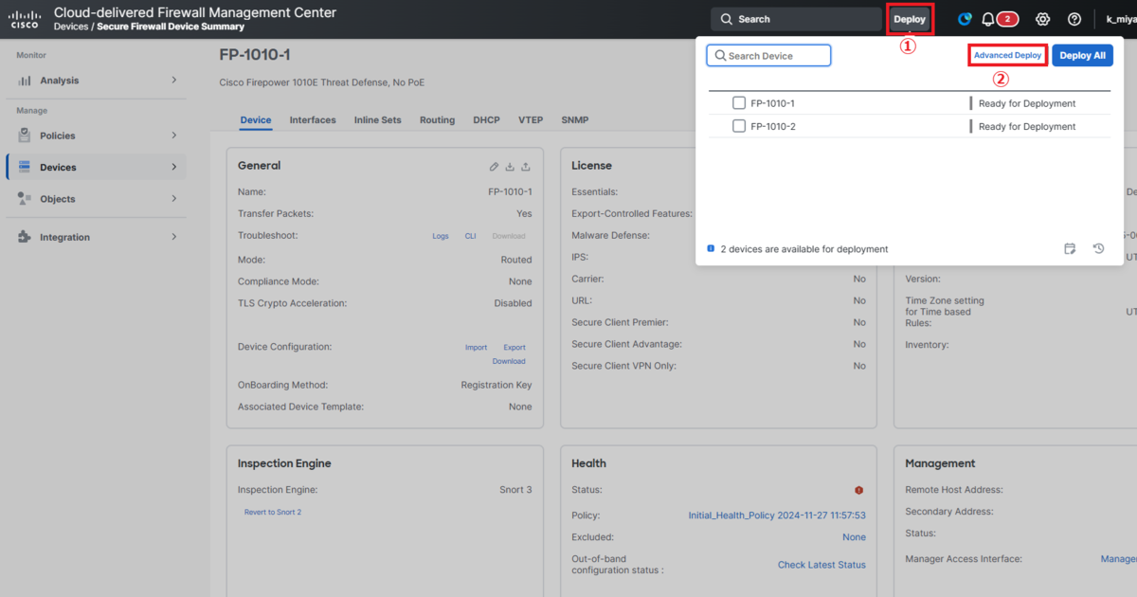Open the AI assistant icon in top bar

coord(965,19)
